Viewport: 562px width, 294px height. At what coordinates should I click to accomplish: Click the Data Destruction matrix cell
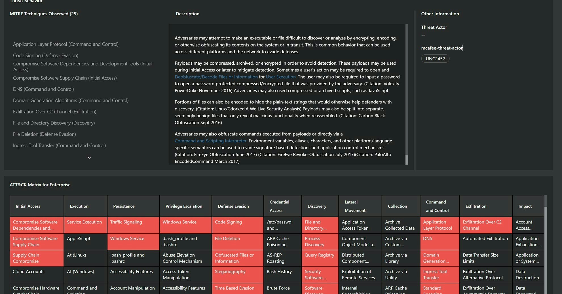[x=528, y=274]
